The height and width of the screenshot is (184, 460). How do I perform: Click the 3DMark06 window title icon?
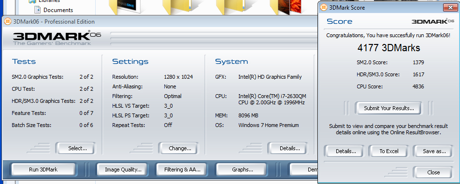8,22
